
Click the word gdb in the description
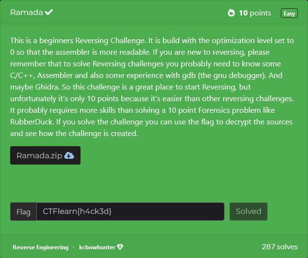pyautogui.click(x=189, y=76)
